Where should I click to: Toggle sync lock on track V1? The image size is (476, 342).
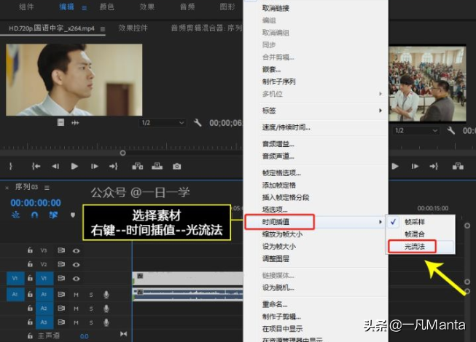[61, 278]
